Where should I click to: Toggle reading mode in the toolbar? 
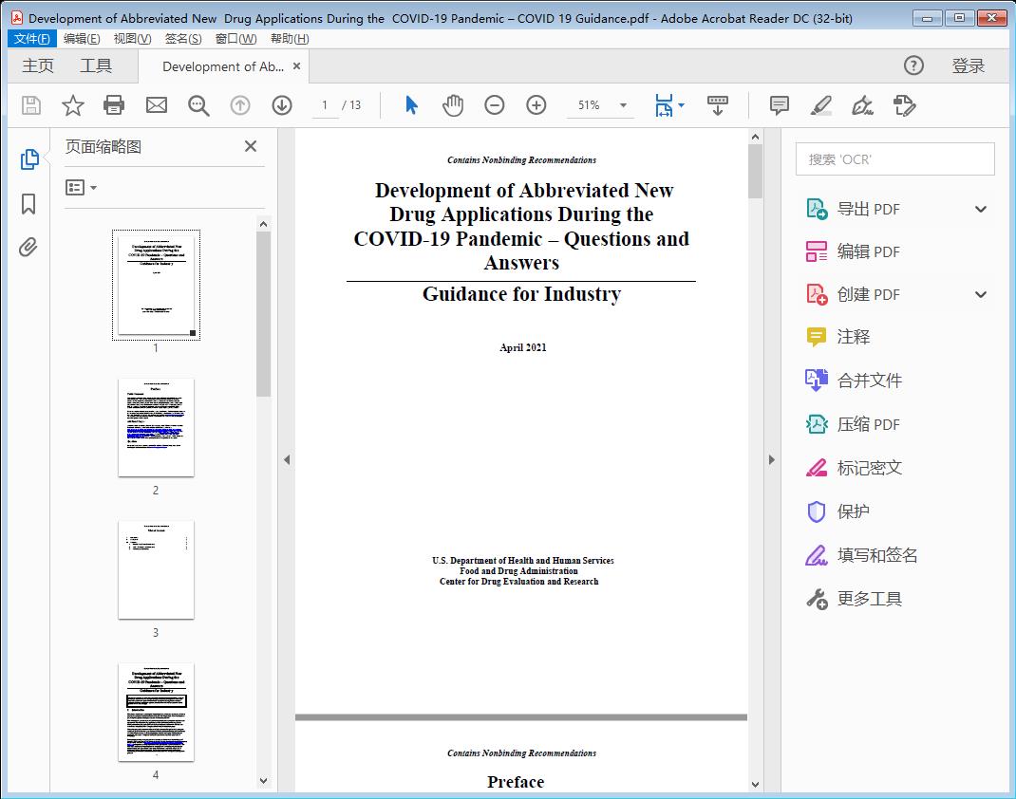pos(715,105)
